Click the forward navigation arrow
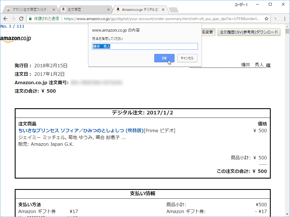The image size is (290, 217). click(14, 18)
